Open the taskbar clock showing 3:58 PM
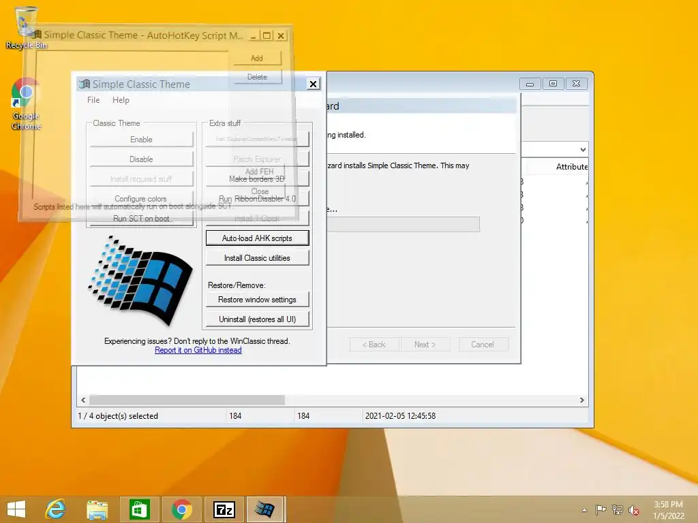 [x=668, y=510]
